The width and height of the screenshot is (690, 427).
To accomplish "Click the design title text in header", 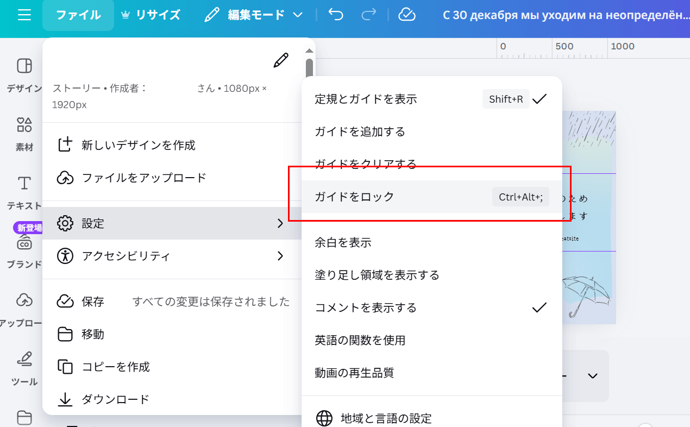I will coord(566,15).
